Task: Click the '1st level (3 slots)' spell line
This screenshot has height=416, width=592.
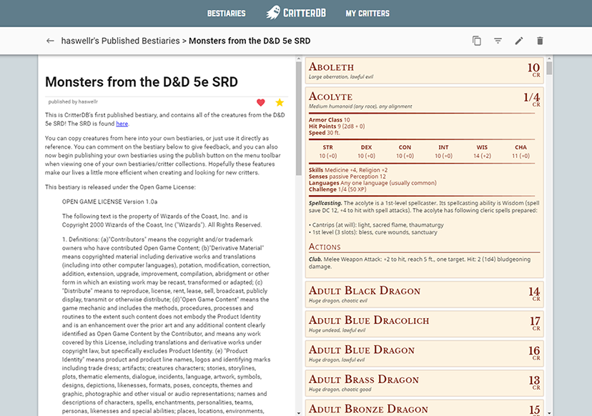Action: (x=373, y=232)
